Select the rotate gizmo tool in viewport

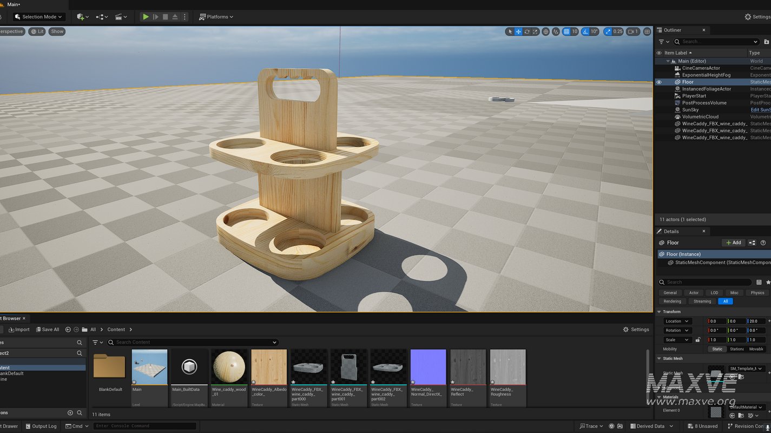[x=527, y=31]
